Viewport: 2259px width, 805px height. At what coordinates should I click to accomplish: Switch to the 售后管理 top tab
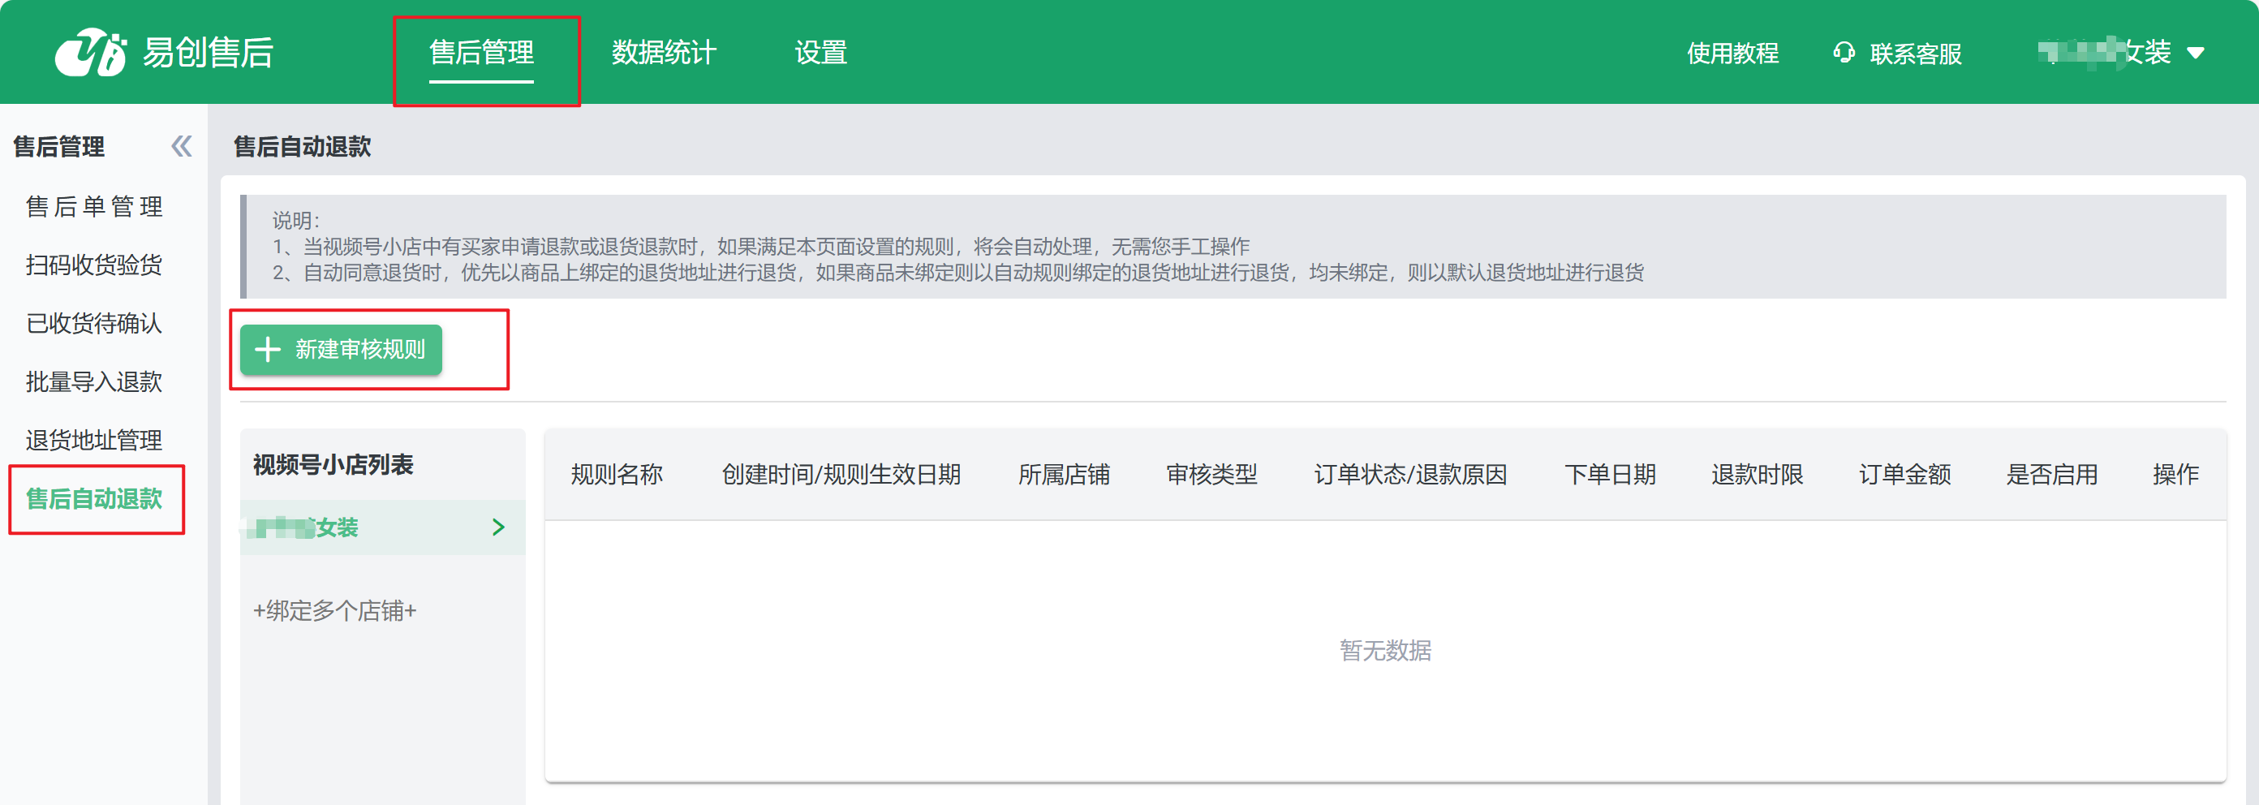[481, 53]
